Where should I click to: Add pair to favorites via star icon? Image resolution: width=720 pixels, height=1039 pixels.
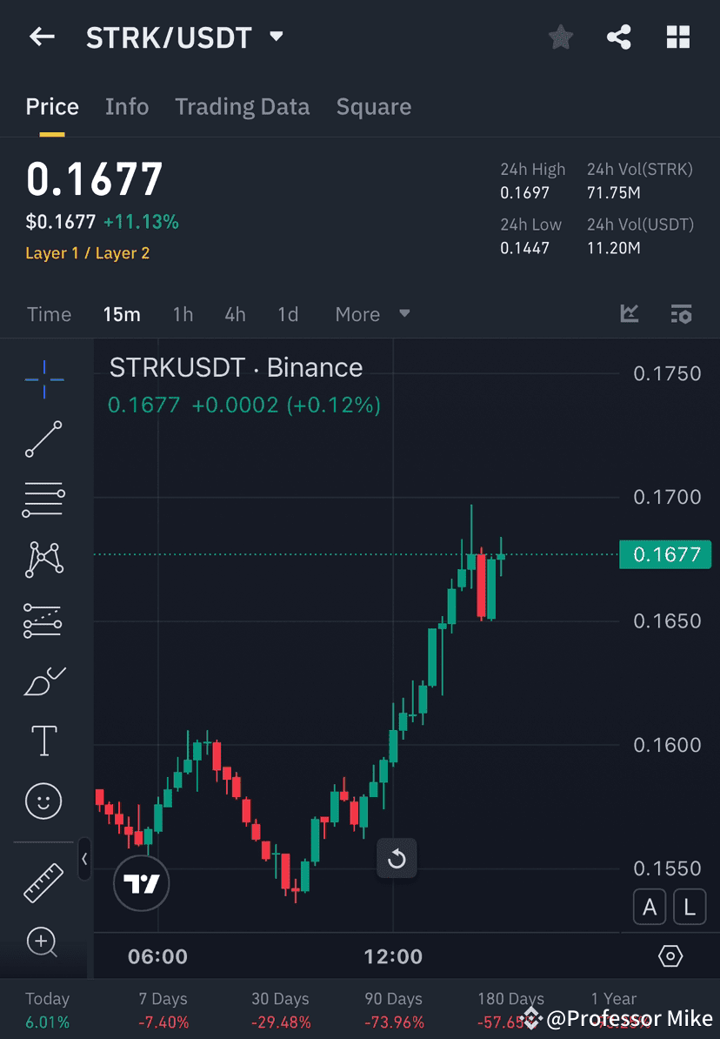click(560, 37)
